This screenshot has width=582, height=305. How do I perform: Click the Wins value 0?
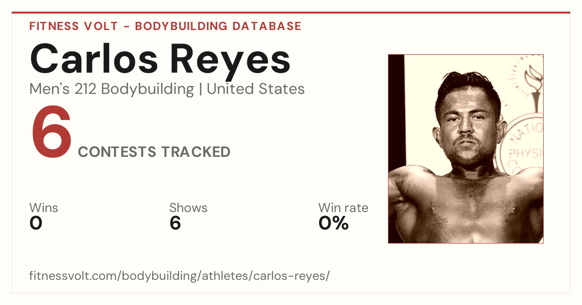coord(36,223)
